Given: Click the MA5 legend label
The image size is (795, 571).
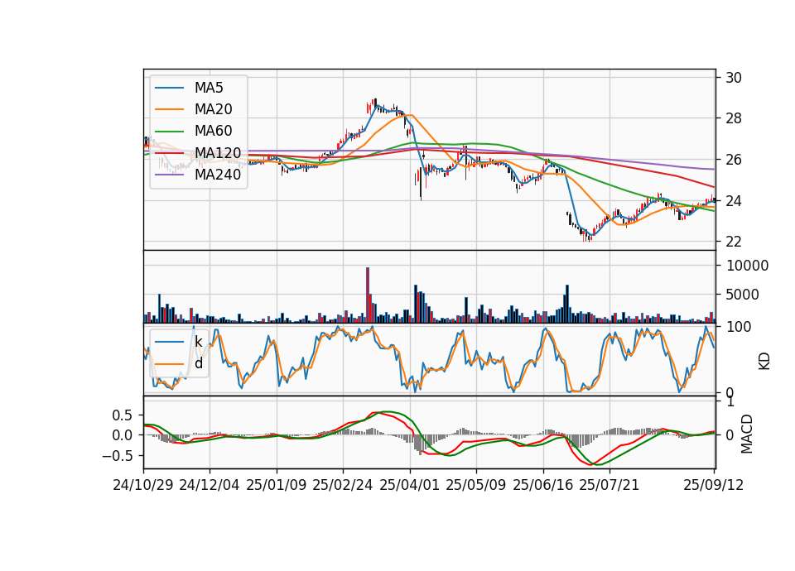Looking at the screenshot, I should [x=209, y=88].
